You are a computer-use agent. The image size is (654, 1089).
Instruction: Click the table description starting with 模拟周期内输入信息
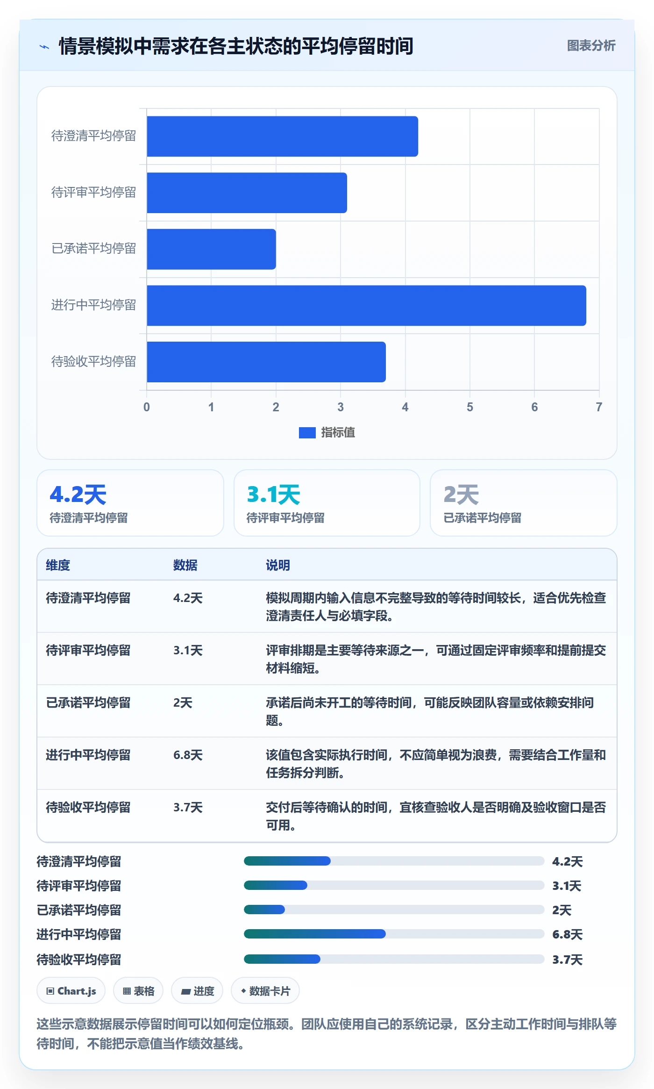point(436,607)
